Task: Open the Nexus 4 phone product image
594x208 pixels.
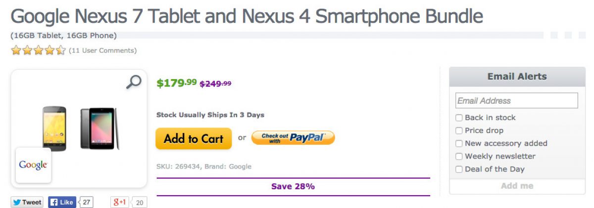Action: [x=54, y=128]
